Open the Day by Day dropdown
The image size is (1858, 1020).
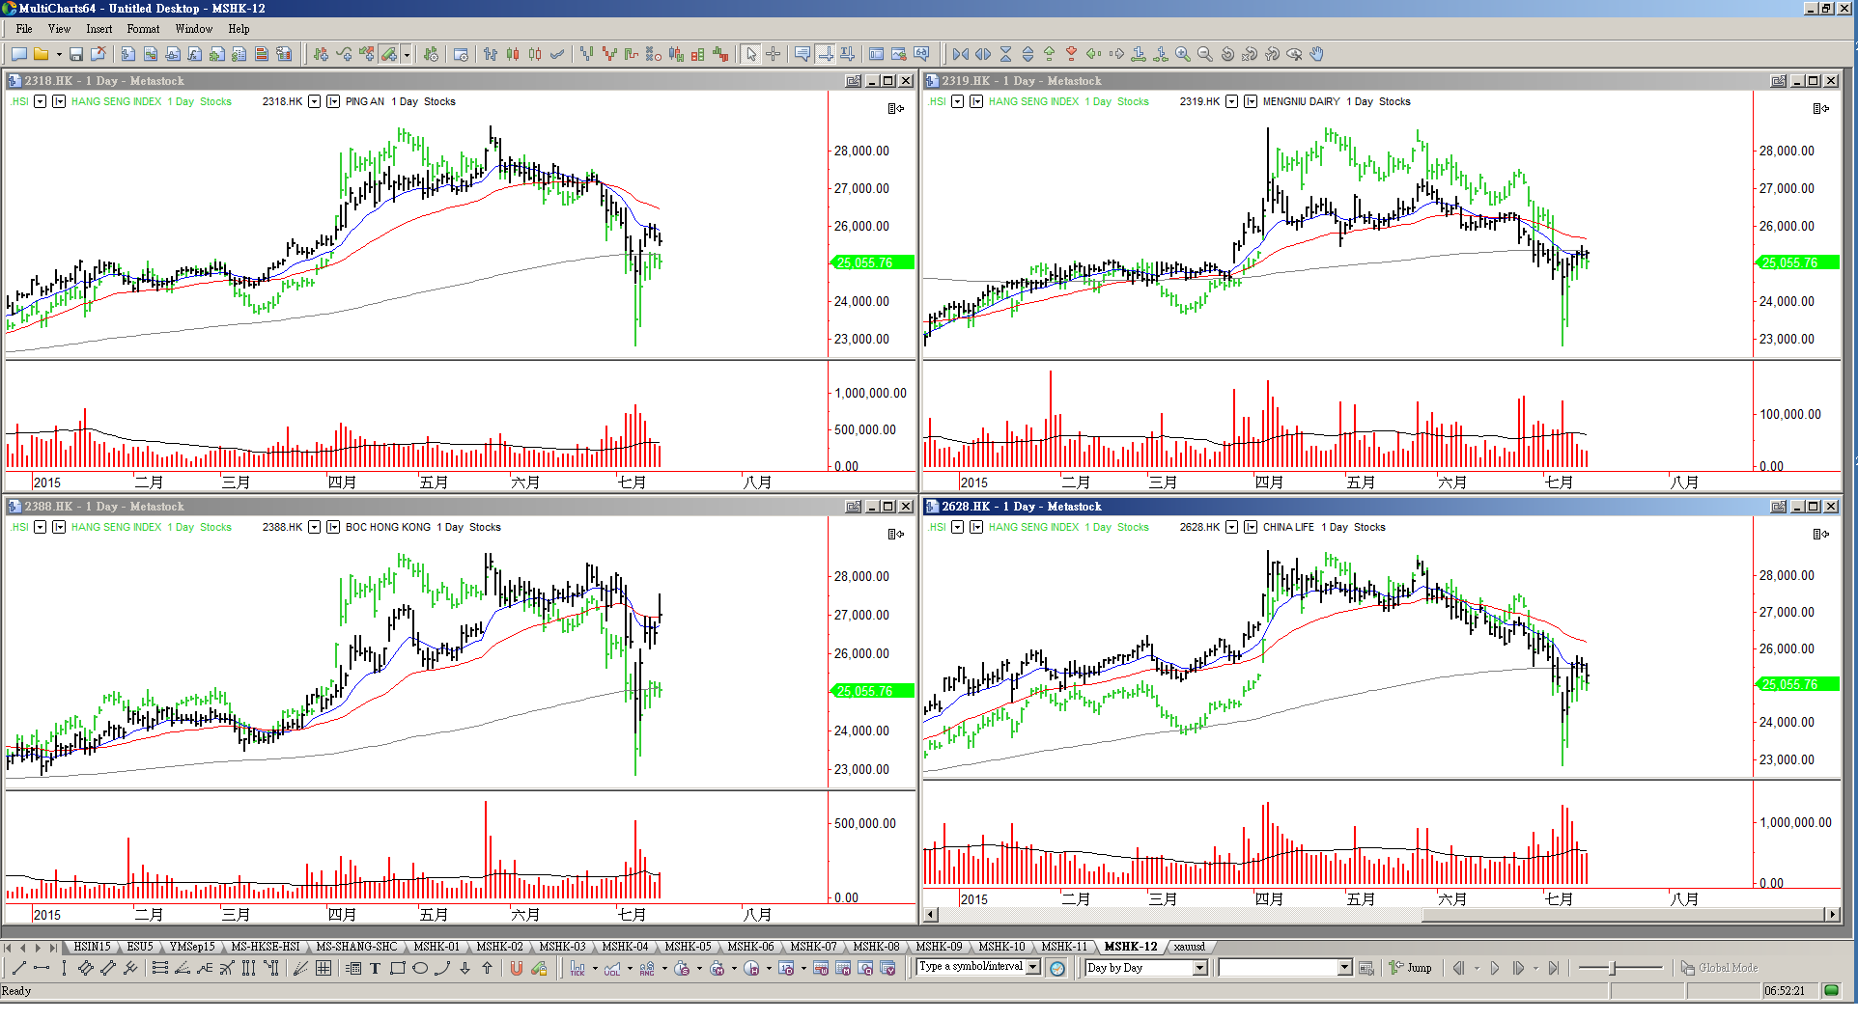click(x=1200, y=968)
